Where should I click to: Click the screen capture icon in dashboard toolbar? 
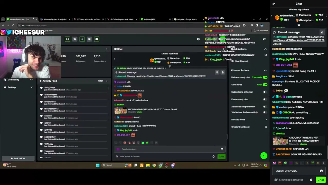[x=75, y=39]
